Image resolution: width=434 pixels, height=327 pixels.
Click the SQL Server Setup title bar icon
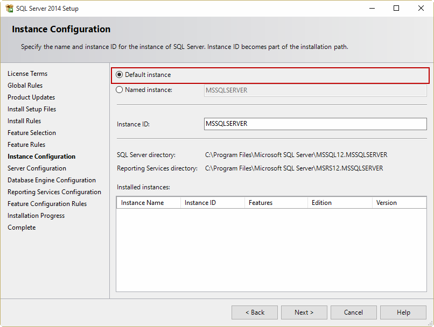point(9,9)
